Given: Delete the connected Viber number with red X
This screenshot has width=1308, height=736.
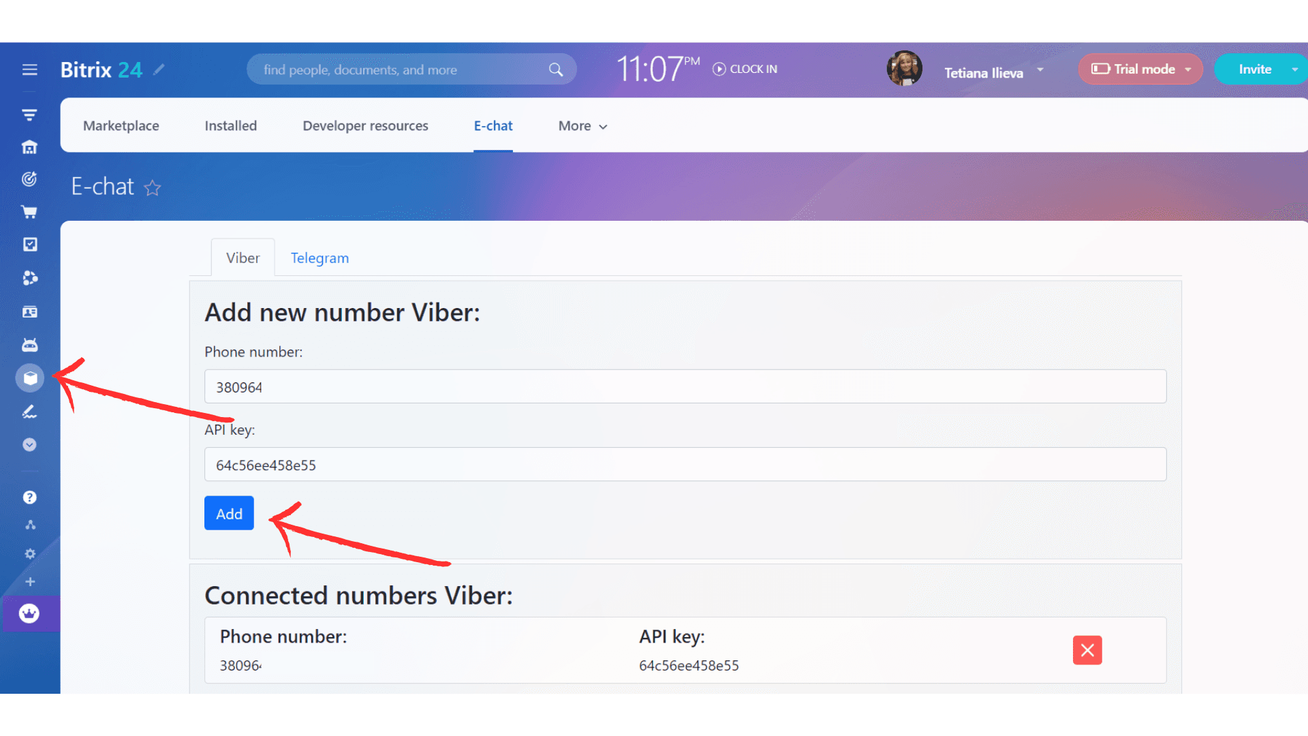Looking at the screenshot, I should pyautogui.click(x=1087, y=650).
